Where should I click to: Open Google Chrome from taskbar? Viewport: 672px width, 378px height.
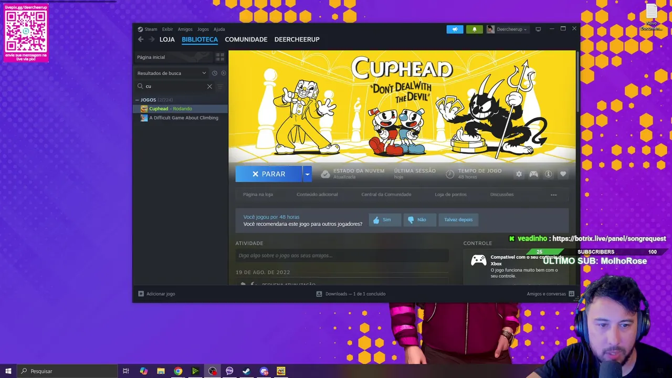[178, 371]
